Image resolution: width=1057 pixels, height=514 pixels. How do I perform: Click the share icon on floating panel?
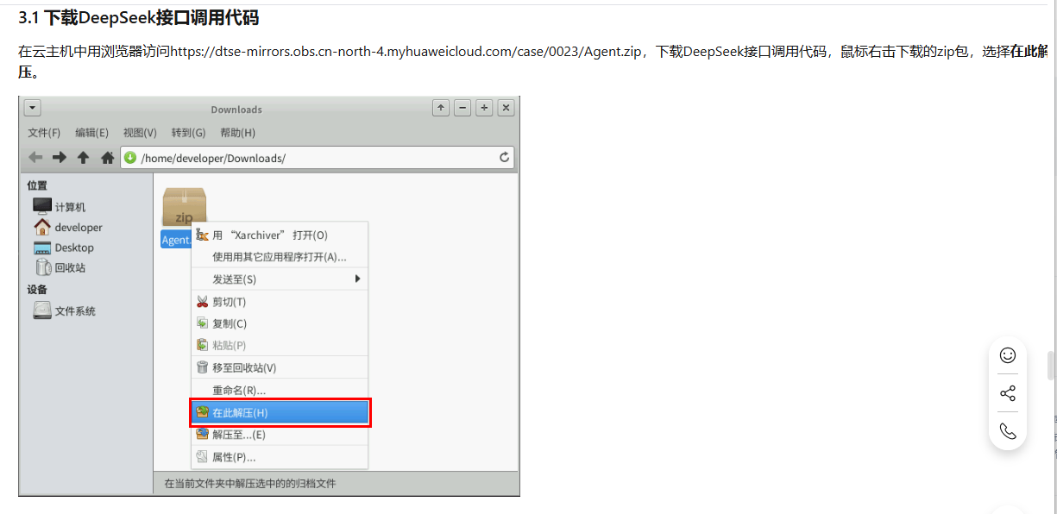coord(1008,393)
